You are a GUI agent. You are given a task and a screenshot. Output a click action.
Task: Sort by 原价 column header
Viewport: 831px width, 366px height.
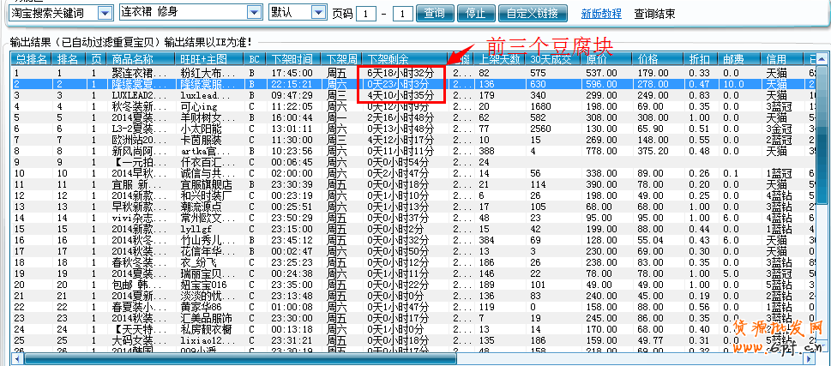[605, 59]
